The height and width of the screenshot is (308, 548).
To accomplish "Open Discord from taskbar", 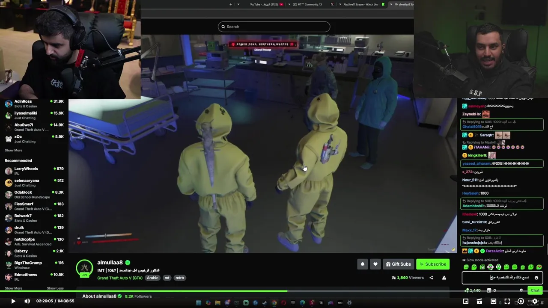I will click(x=227, y=303).
